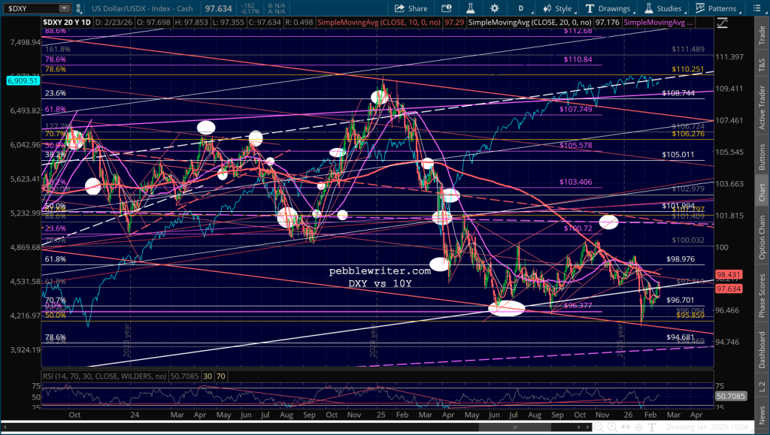This screenshot has width=770, height=435.
Task: Open the chart settings gear
Action: (495, 8)
